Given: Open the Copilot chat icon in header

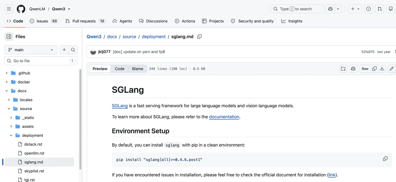Looking at the screenshot, I should 331,9.
